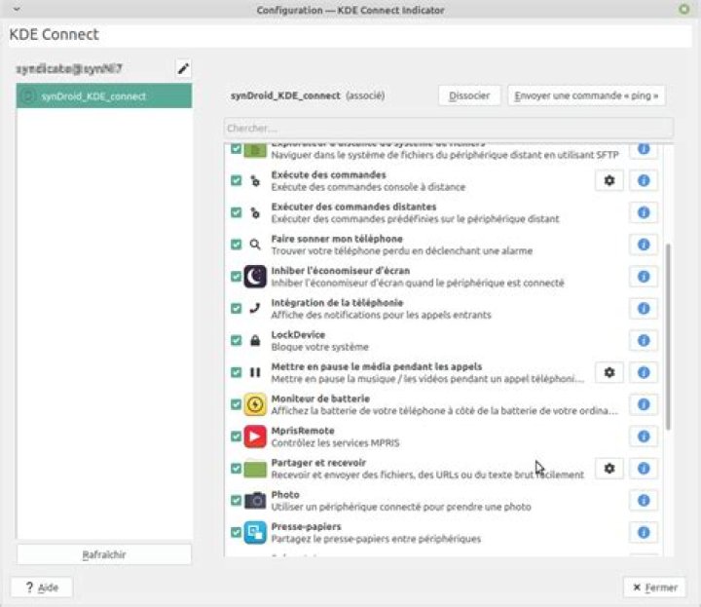Click Envoyer une commande « ping »

pos(586,95)
